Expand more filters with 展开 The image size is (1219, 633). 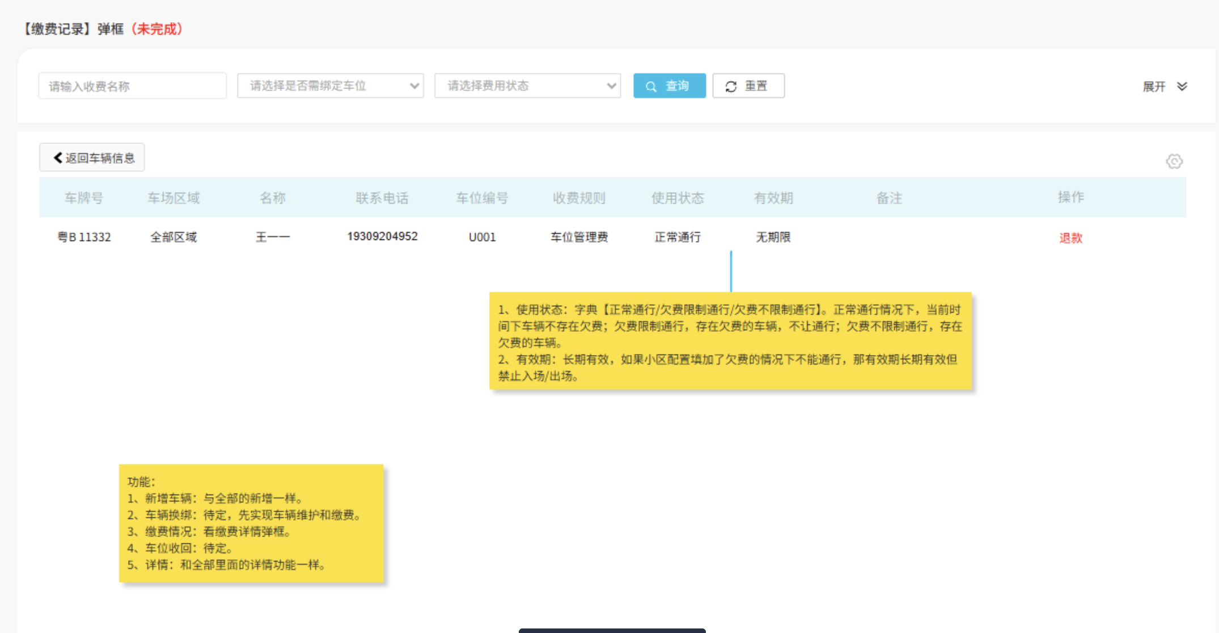[1154, 86]
